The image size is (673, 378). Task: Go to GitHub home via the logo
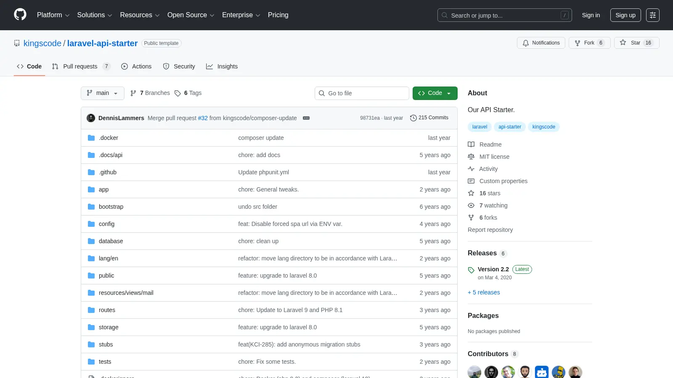click(20, 15)
